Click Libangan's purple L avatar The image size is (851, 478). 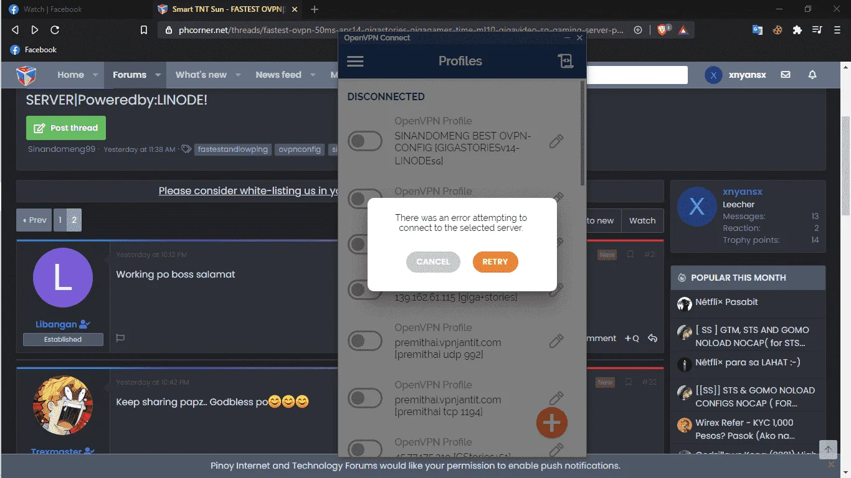tap(63, 278)
